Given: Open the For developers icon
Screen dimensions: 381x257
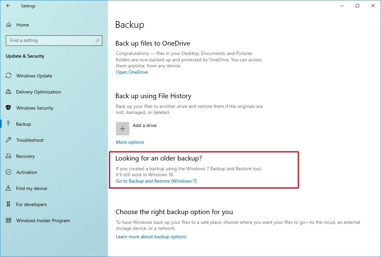Looking at the screenshot, I should coord(8,204).
